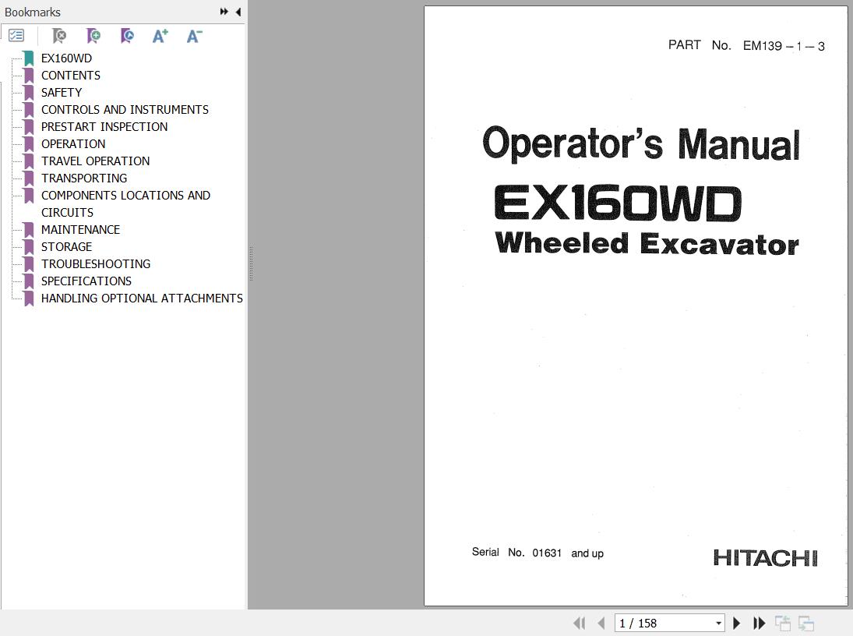Open the TROUBLESHOOTING bookmark
853x636 pixels.
click(x=96, y=264)
